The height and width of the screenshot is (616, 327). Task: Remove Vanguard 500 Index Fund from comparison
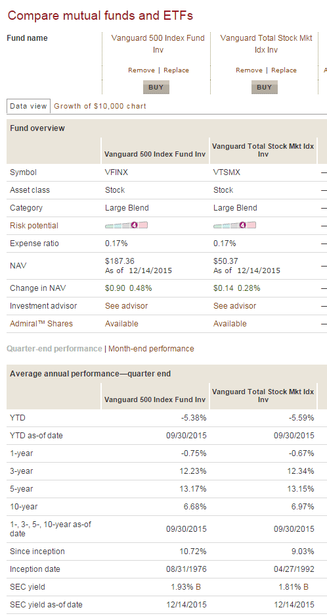point(142,70)
